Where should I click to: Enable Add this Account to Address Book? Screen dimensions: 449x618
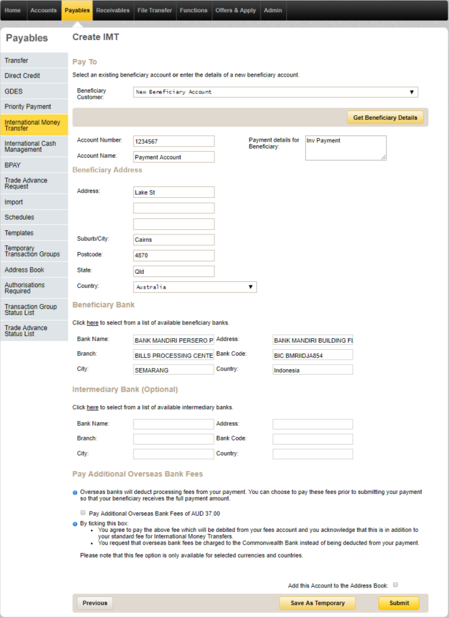(395, 584)
